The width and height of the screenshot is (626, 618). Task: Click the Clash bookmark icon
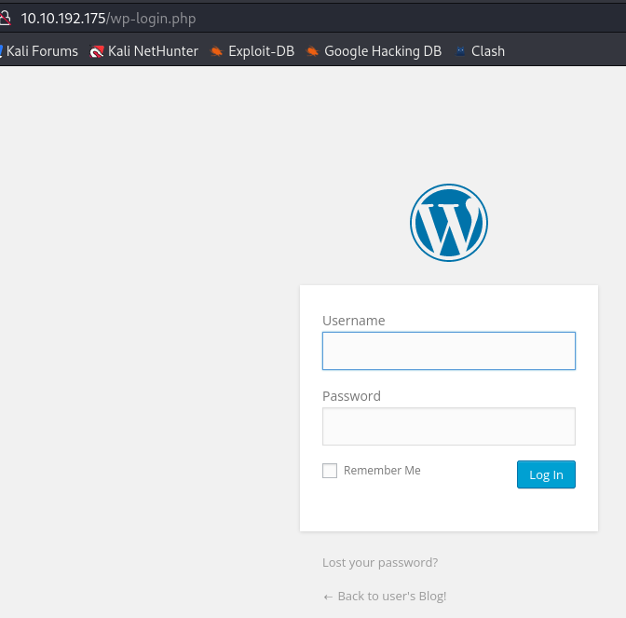point(460,51)
